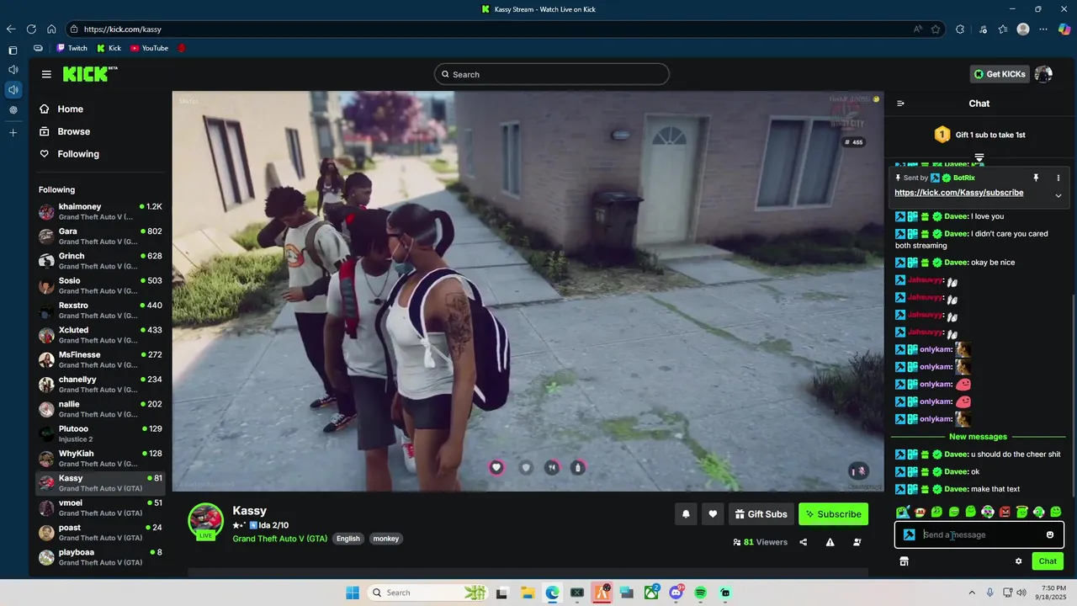The height and width of the screenshot is (606, 1077).
Task: Open Copilot in Edge toolbar
Action: click(x=1065, y=29)
